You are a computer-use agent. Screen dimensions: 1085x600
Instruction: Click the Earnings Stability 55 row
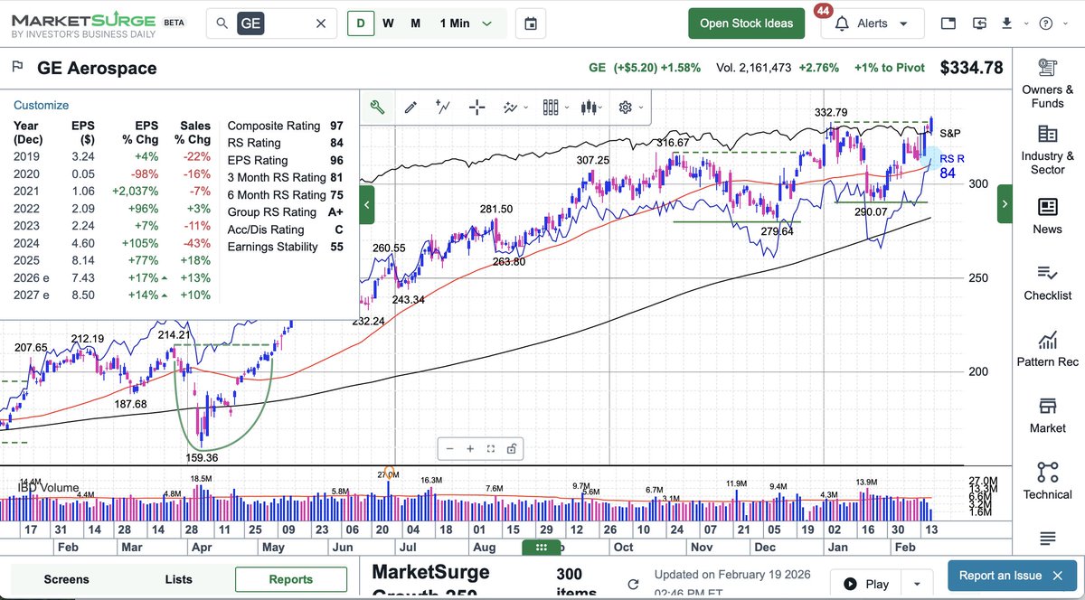point(285,247)
